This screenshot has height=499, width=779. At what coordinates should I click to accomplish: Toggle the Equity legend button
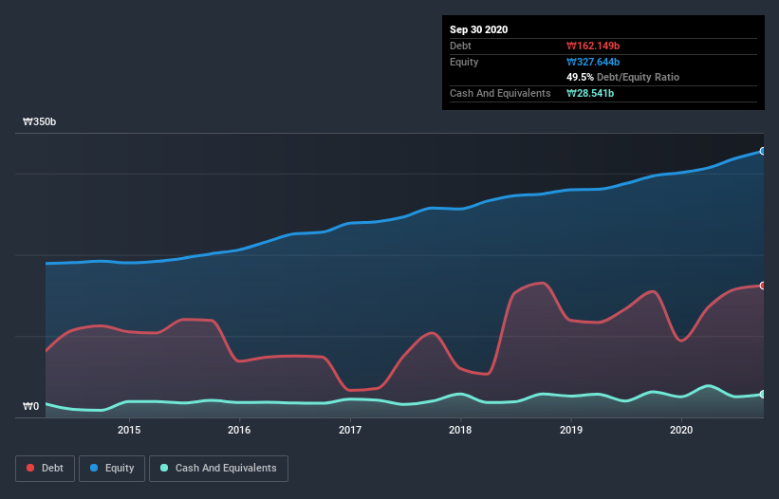pos(112,469)
